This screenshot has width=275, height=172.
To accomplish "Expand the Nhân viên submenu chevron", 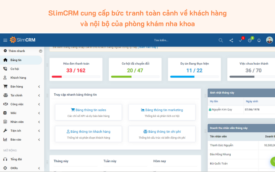I will coord(39,122).
